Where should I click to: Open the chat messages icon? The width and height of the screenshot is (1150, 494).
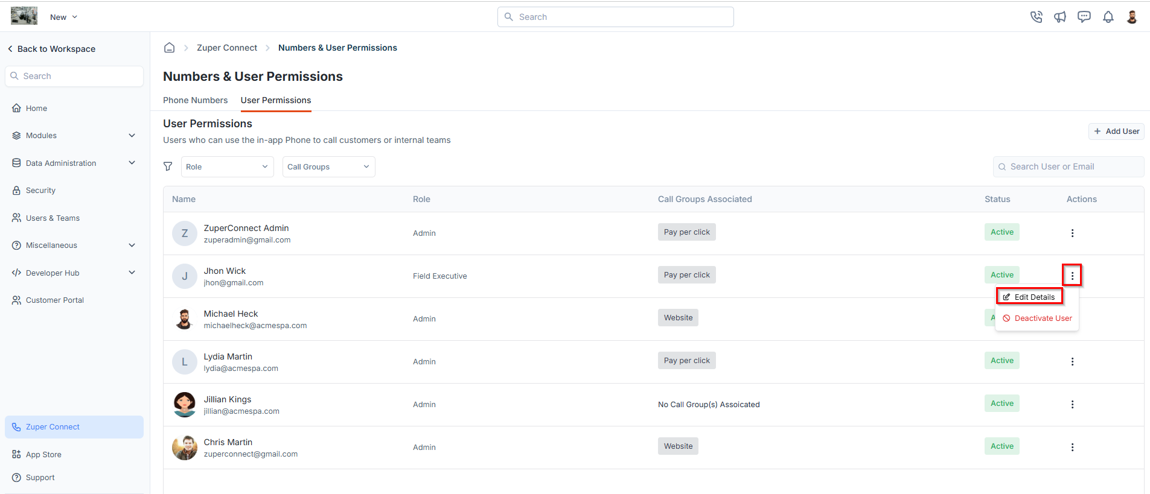point(1084,17)
